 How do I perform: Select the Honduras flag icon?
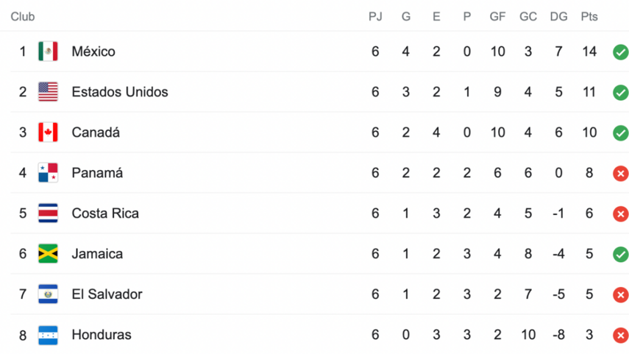pos(48,335)
